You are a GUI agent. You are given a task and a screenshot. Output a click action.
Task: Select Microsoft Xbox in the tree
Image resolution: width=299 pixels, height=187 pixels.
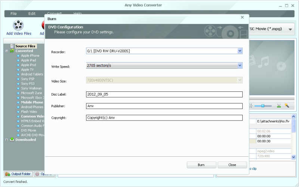(x=33, y=97)
